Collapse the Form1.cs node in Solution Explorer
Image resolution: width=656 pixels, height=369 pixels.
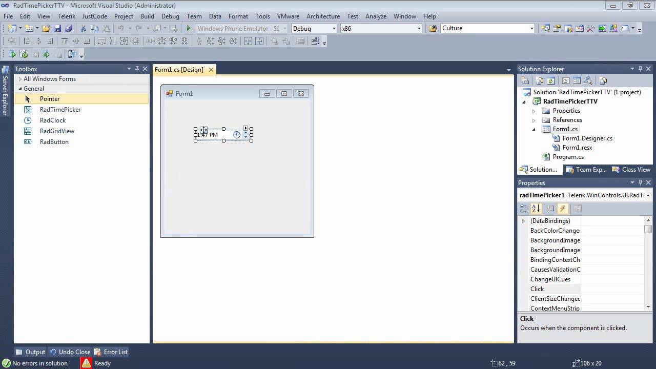point(534,129)
